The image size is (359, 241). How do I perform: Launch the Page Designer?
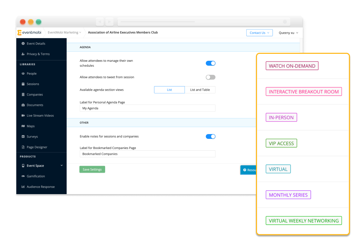tap(23, 147)
